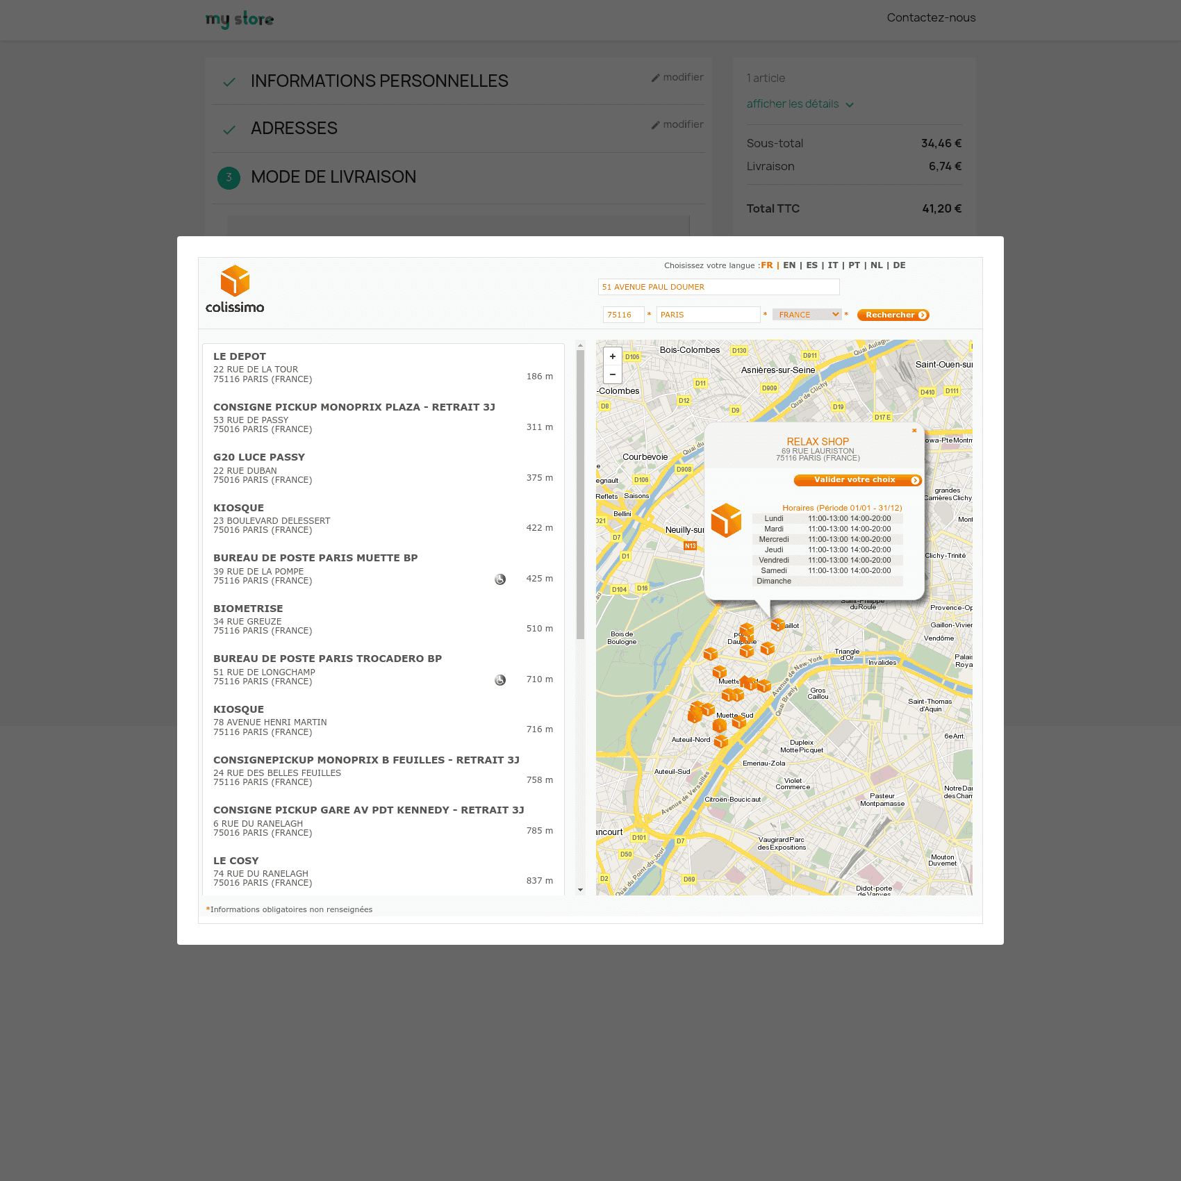
Task: Click the street address input field
Action: (718, 287)
